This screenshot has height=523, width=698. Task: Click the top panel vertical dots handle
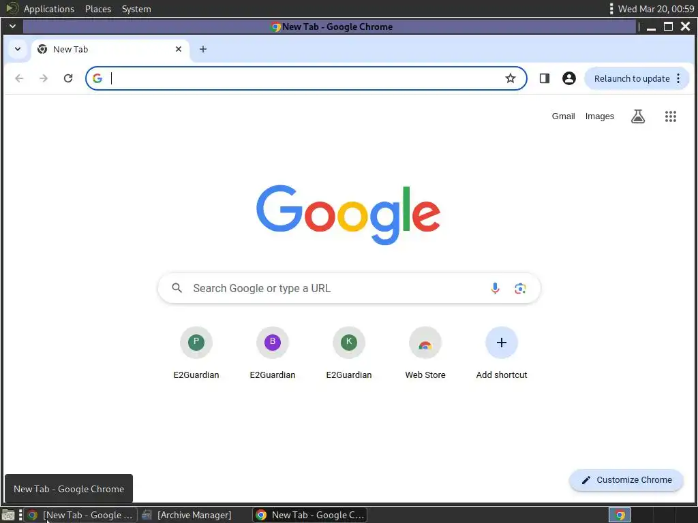point(611,8)
